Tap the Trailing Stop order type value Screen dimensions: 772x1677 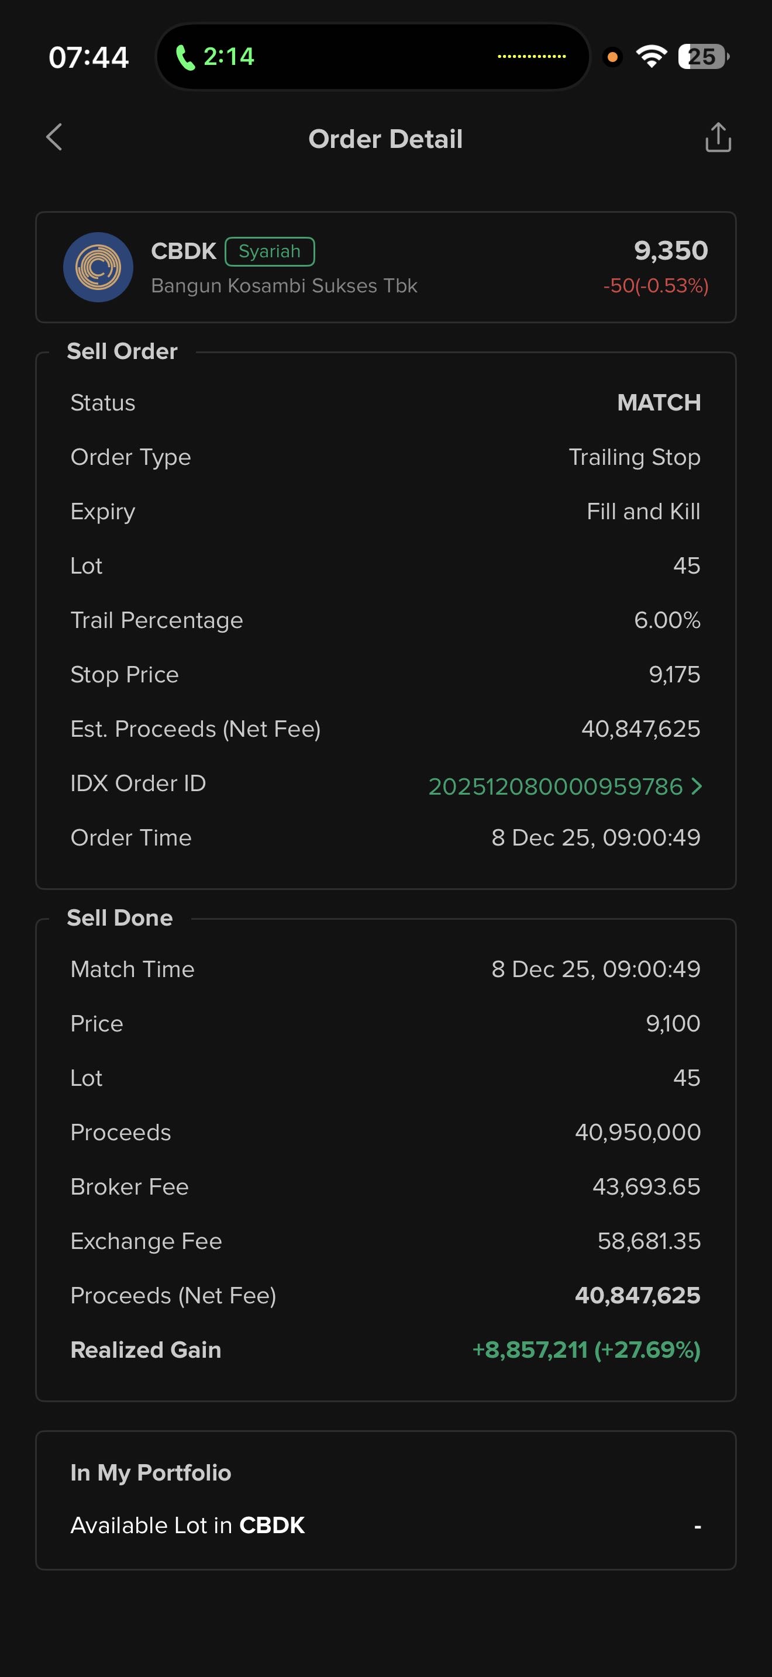point(634,457)
